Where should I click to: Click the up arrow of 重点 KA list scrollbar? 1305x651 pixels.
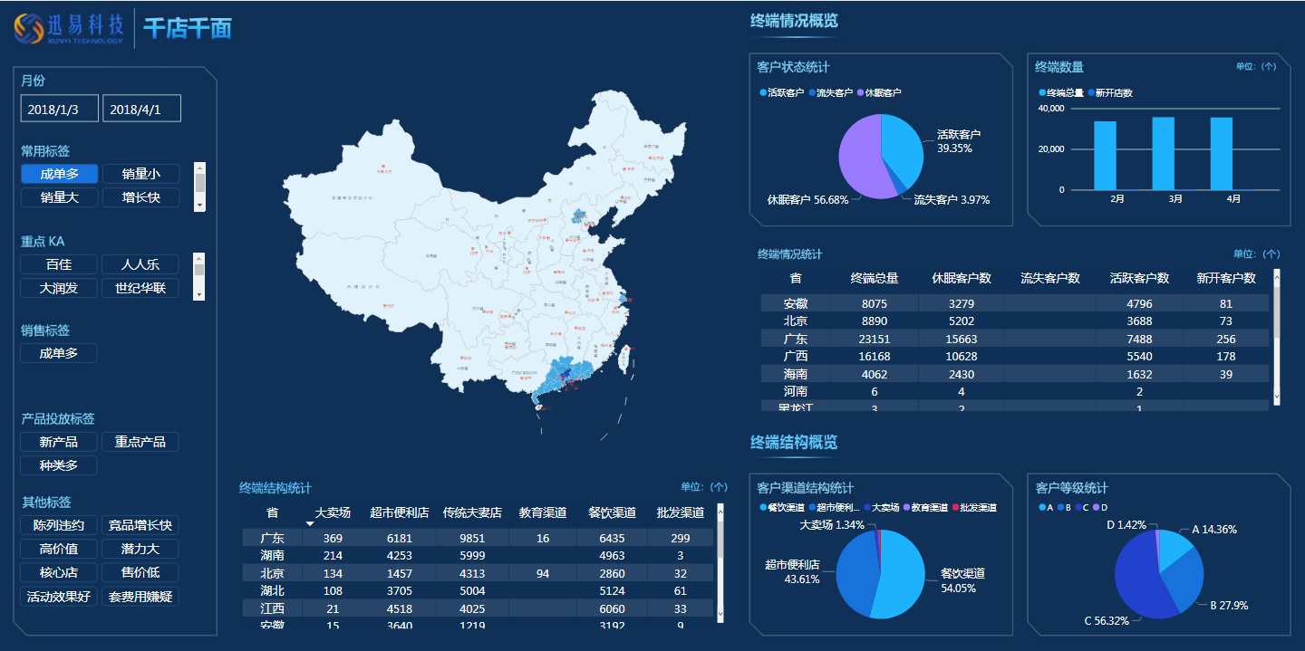[x=199, y=259]
